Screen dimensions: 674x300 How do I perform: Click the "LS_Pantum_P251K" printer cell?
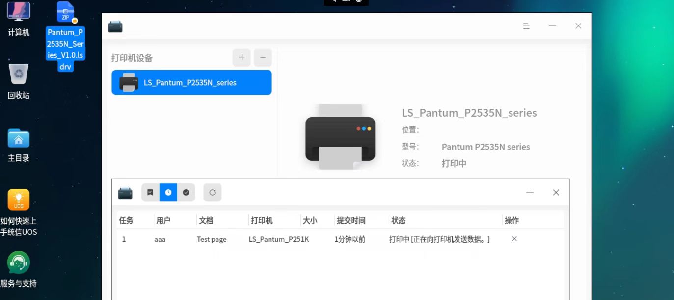(x=279, y=239)
